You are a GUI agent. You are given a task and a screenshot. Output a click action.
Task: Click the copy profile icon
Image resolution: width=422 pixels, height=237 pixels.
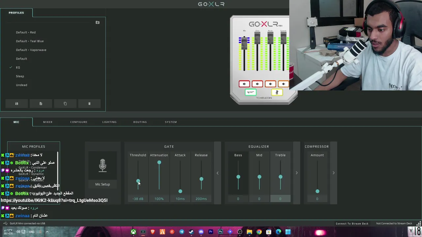[x=65, y=104]
